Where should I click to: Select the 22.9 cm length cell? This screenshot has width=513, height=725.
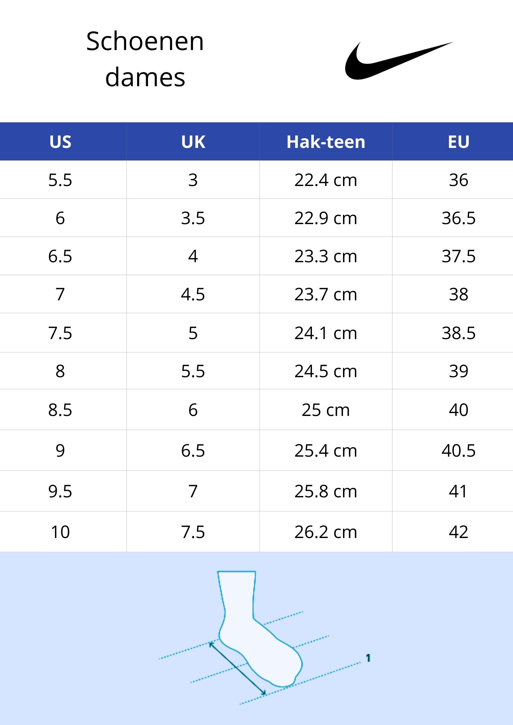[x=326, y=218]
